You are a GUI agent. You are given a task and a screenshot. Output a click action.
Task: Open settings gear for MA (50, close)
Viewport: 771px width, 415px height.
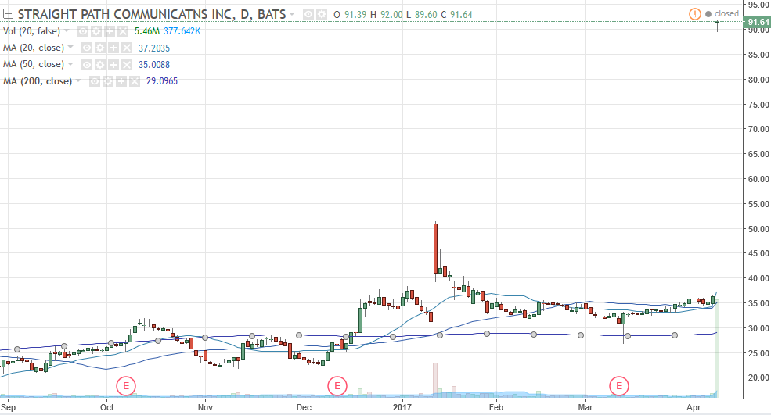point(100,64)
